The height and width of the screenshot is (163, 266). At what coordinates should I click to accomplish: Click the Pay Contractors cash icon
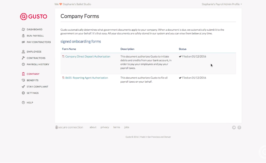coord(23,42)
